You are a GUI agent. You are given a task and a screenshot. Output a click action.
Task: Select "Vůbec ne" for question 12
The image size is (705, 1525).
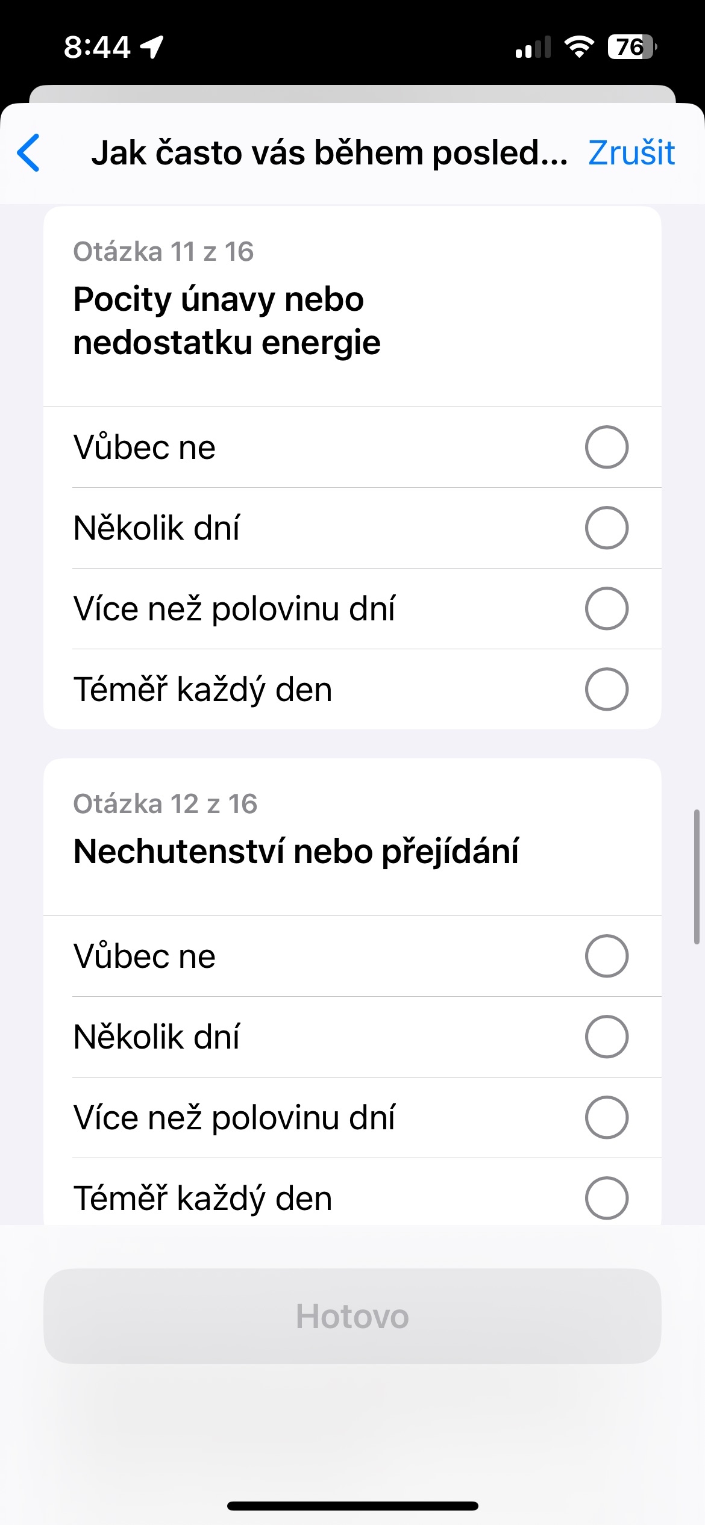click(x=606, y=956)
